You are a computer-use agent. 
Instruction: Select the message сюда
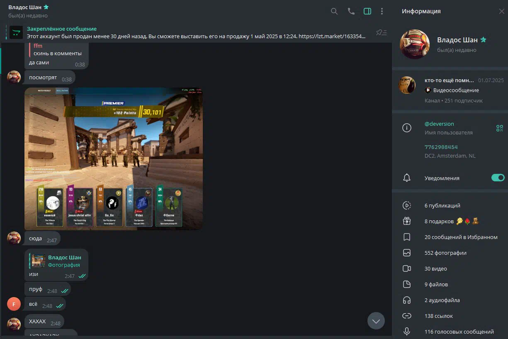(42, 239)
